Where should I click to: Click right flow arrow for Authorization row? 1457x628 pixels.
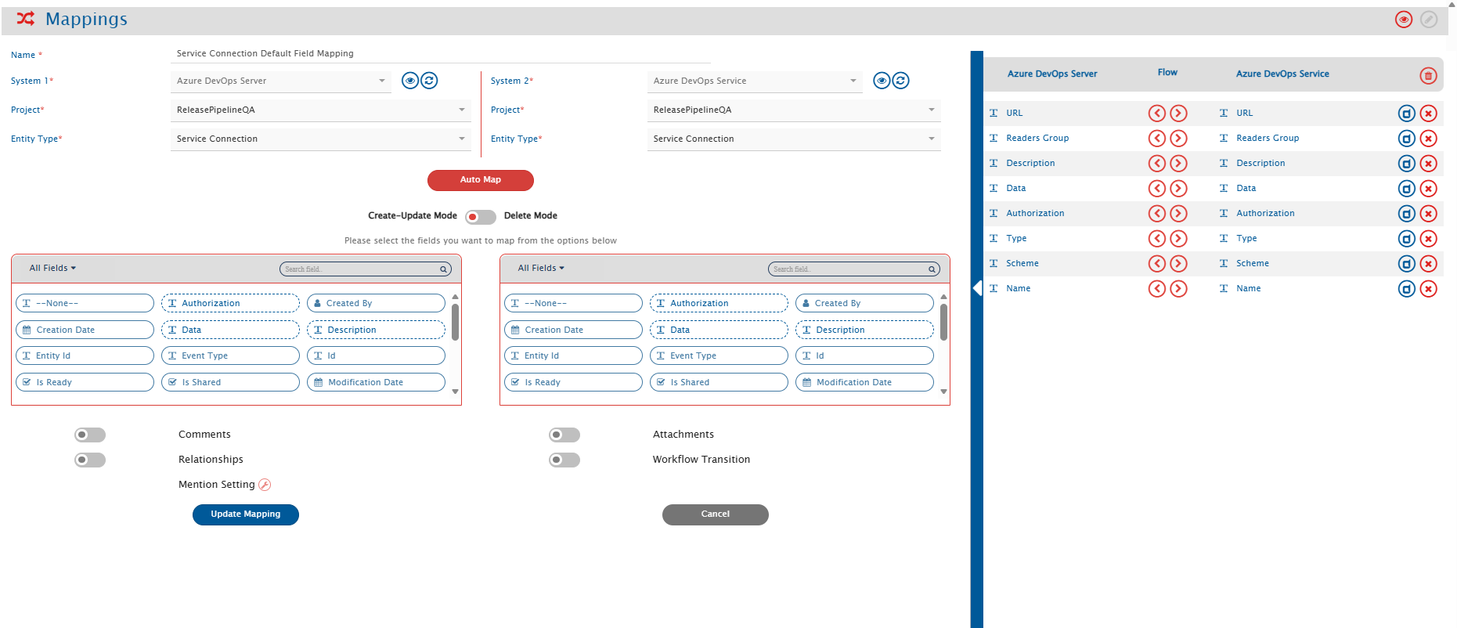(1178, 214)
